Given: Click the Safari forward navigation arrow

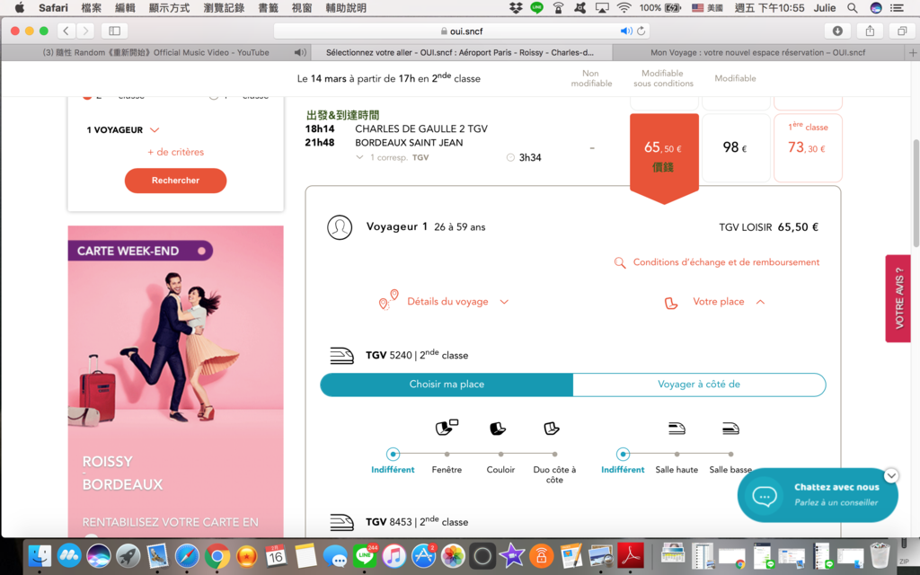Looking at the screenshot, I should pos(85,31).
